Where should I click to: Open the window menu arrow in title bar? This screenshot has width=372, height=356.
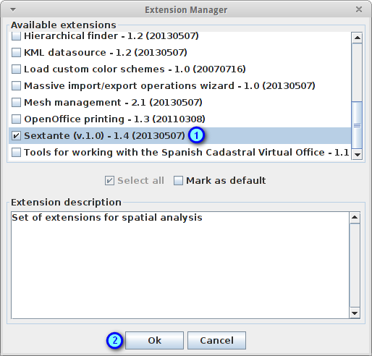click(13, 9)
